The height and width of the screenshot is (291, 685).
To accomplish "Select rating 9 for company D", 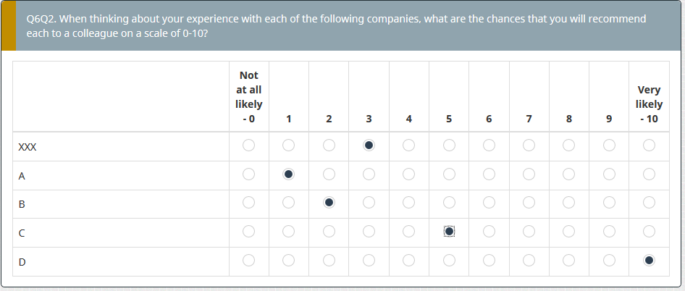I will (609, 260).
